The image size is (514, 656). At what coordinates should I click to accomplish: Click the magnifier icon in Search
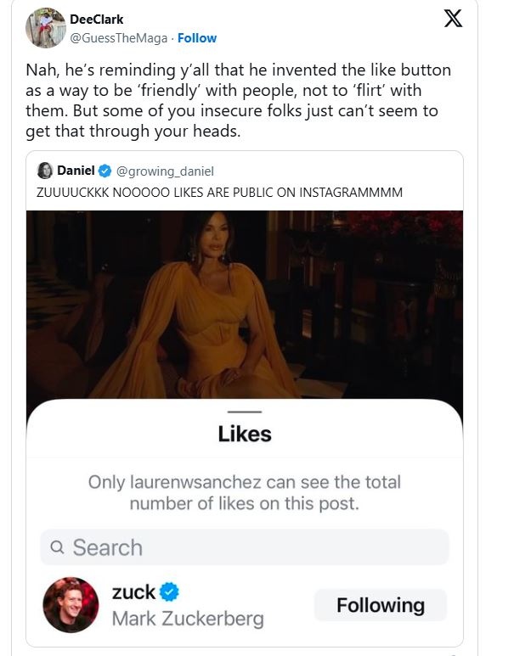click(x=58, y=548)
